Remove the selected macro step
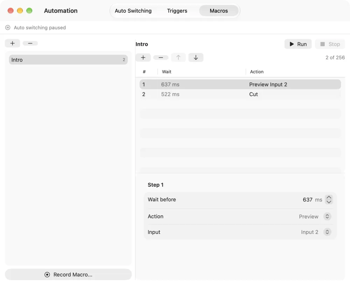 coord(161,58)
